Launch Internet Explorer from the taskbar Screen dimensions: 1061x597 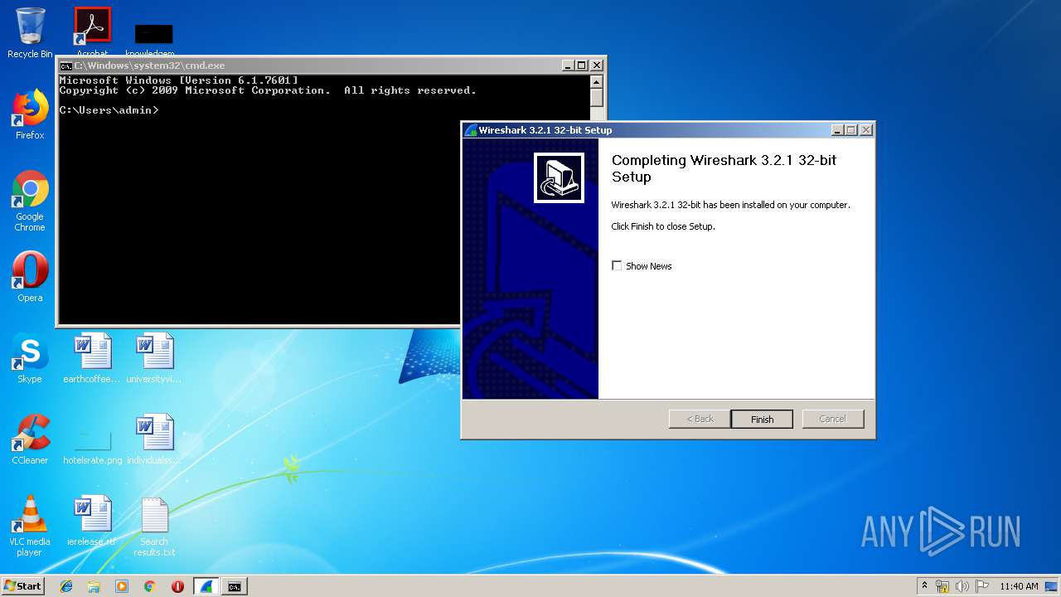click(x=66, y=586)
